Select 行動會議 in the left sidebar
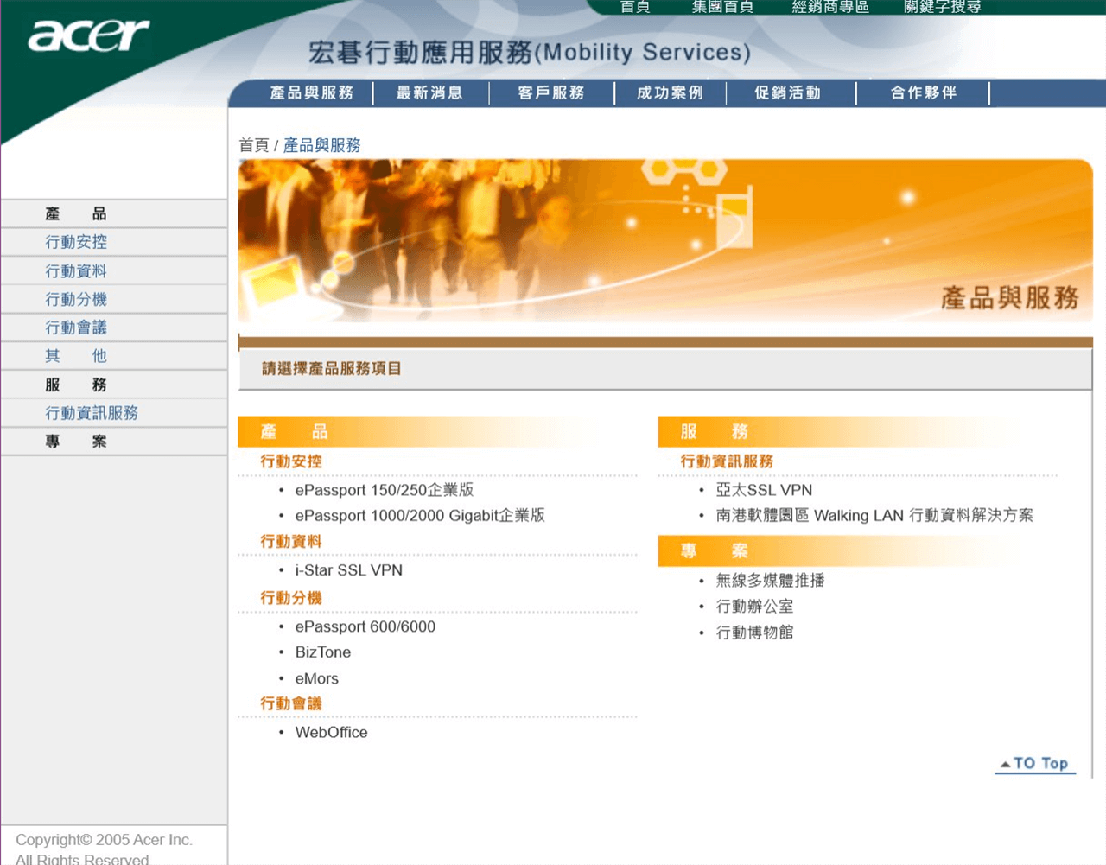Screen dimensions: 1106x865 76,328
